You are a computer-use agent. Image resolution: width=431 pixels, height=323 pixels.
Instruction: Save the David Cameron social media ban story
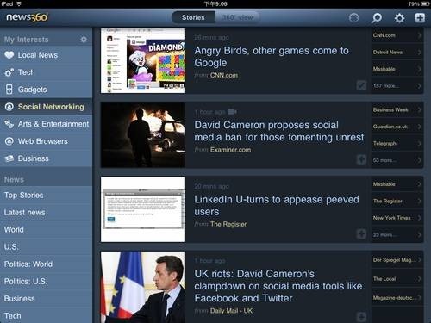click(x=361, y=159)
